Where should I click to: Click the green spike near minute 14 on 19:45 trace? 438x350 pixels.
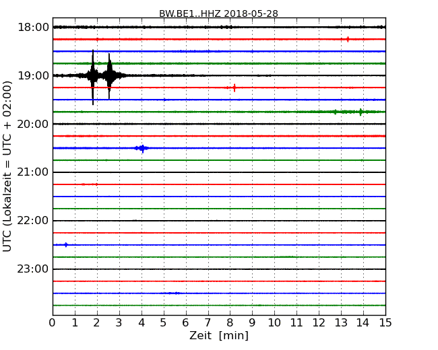coord(361,112)
